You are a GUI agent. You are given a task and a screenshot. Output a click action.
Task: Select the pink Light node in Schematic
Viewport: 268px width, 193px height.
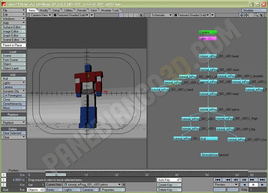pos(208,39)
